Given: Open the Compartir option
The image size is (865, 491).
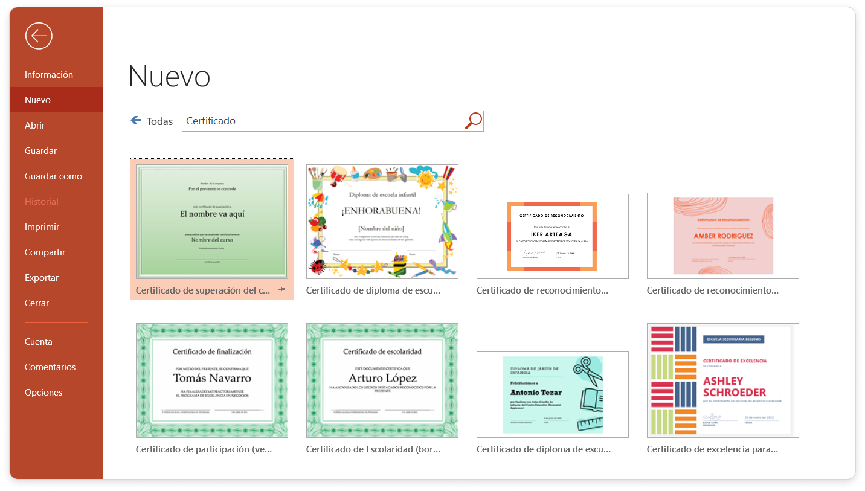Looking at the screenshot, I should (45, 252).
